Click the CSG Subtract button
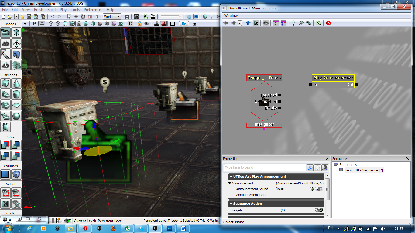415x233 pixels. (x=16, y=145)
